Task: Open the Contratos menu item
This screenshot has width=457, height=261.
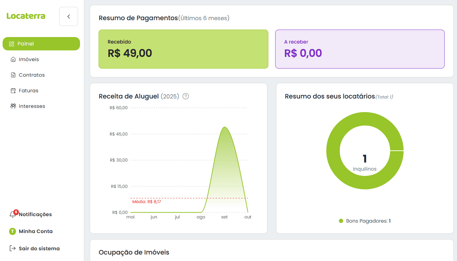Action: 32,75
